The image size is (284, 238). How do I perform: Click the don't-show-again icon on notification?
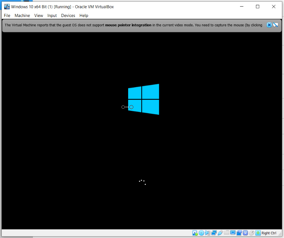tap(276, 25)
